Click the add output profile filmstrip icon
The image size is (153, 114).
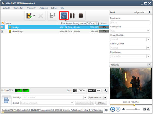[52, 16]
